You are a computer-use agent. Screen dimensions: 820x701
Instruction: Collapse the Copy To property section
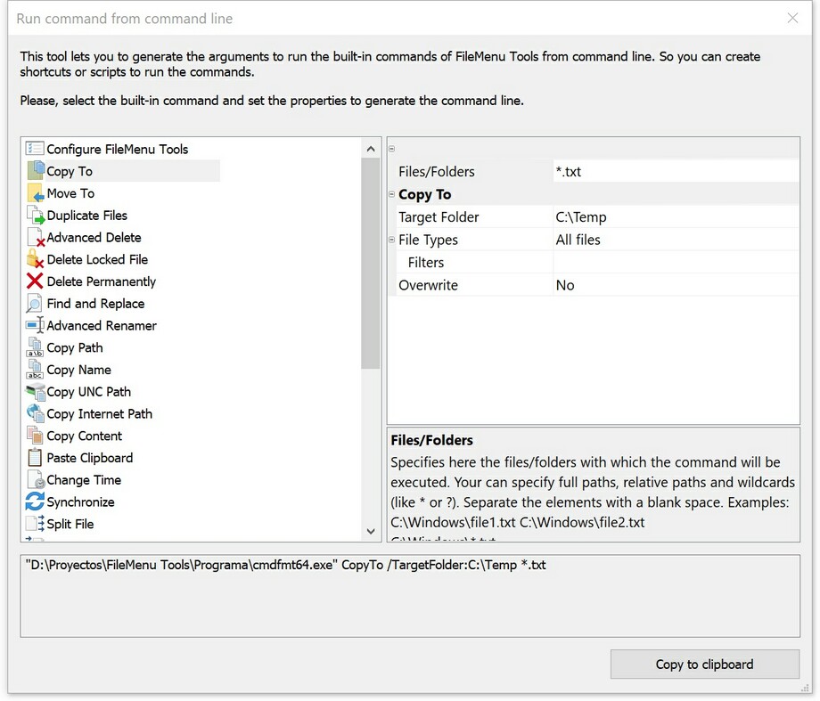tap(391, 194)
